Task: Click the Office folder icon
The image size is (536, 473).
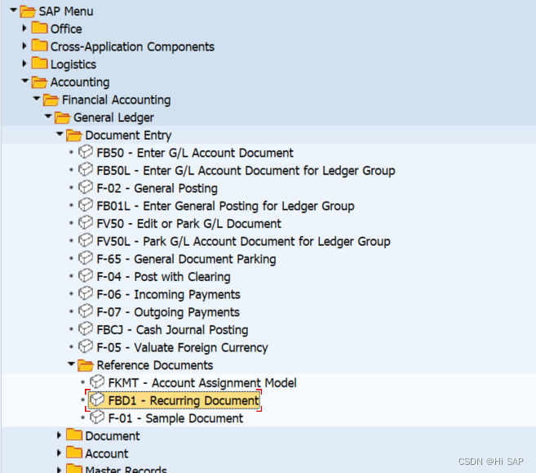Action: (x=39, y=28)
